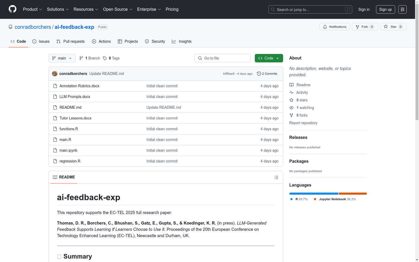Open README outline list icon

pos(276,177)
